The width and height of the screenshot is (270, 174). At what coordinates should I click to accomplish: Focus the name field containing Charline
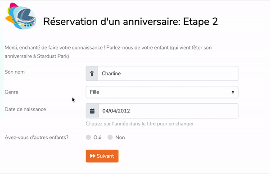pyautogui.click(x=168, y=73)
